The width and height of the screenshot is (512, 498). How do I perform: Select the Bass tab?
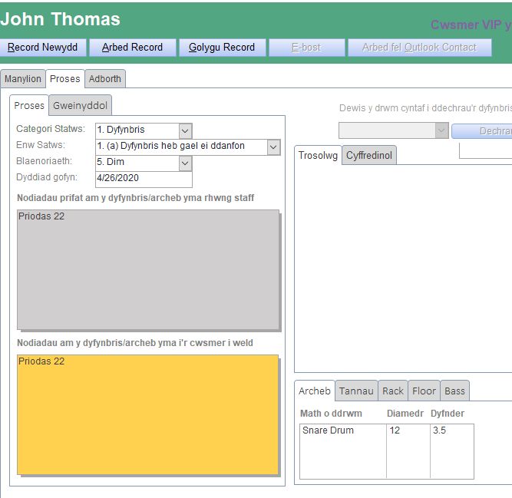tap(454, 391)
